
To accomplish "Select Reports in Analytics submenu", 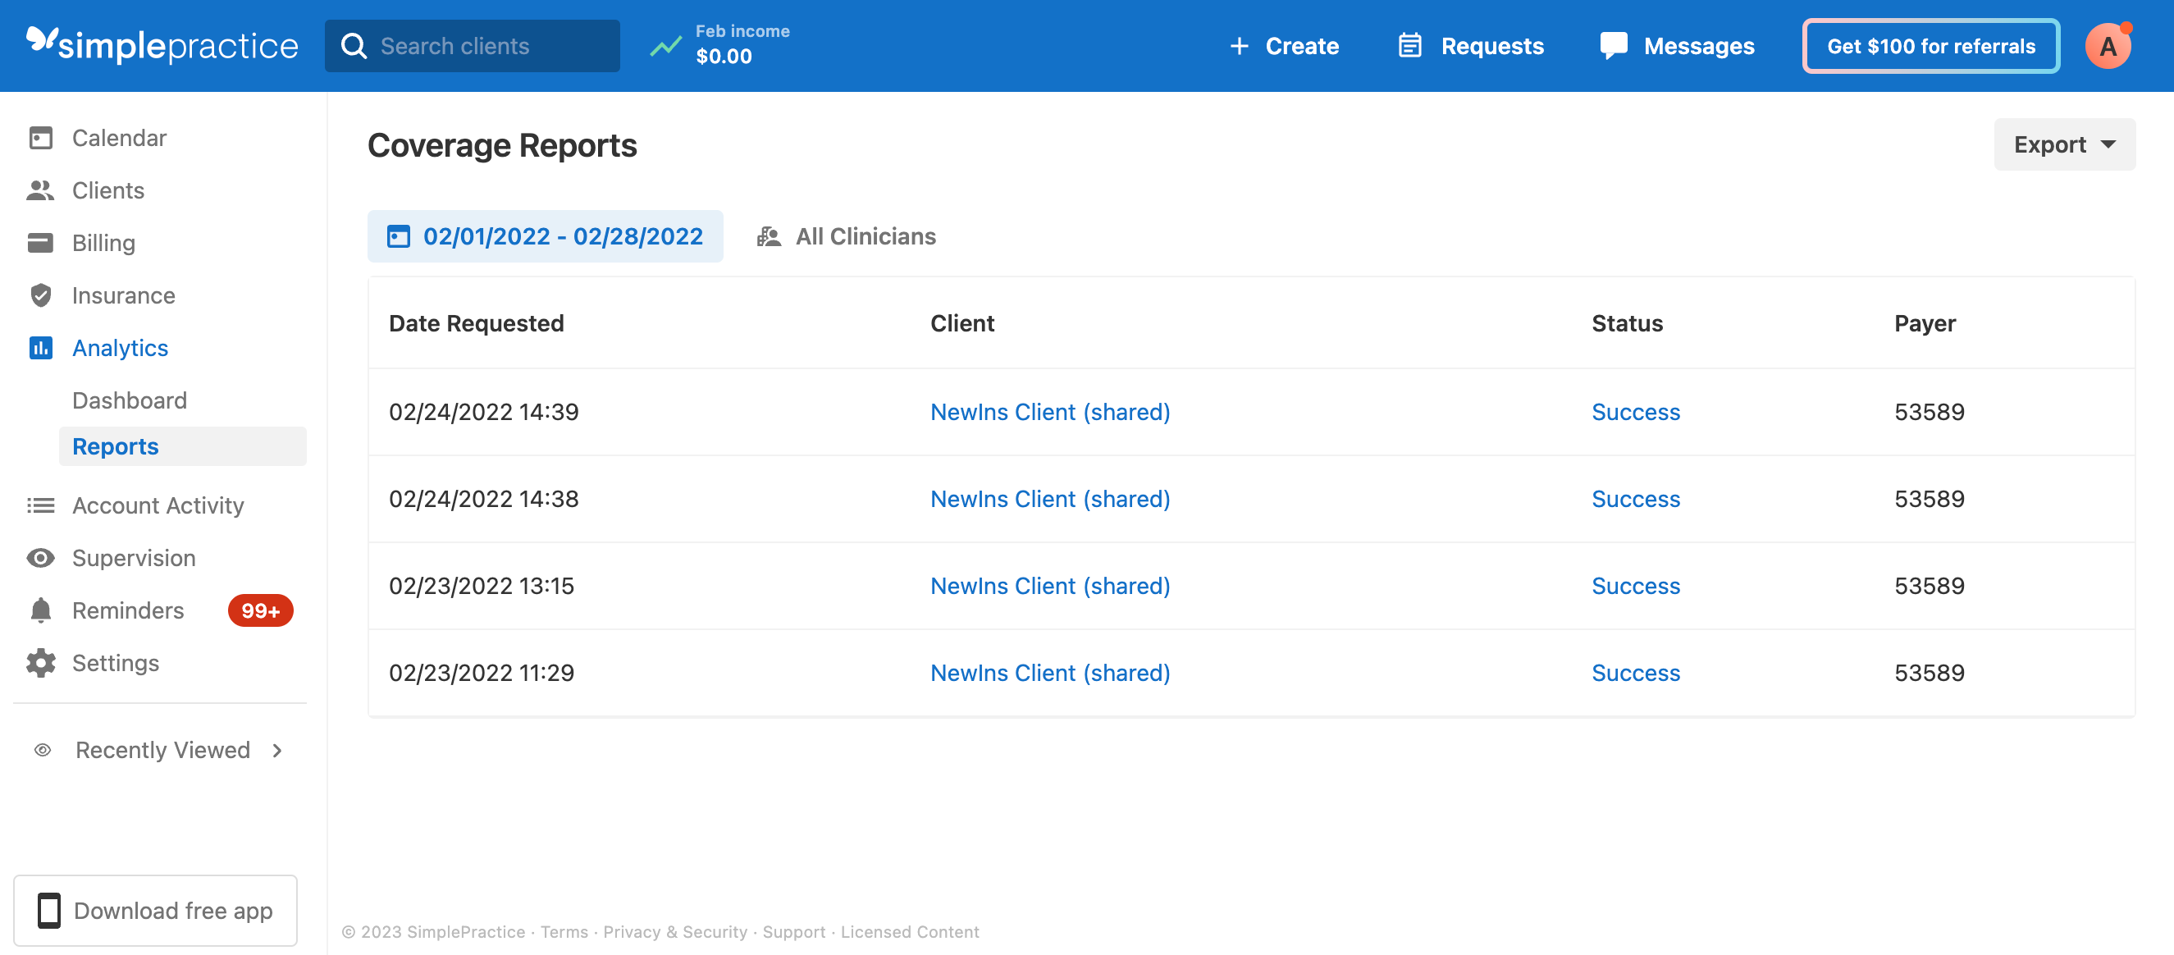I will tap(116, 446).
